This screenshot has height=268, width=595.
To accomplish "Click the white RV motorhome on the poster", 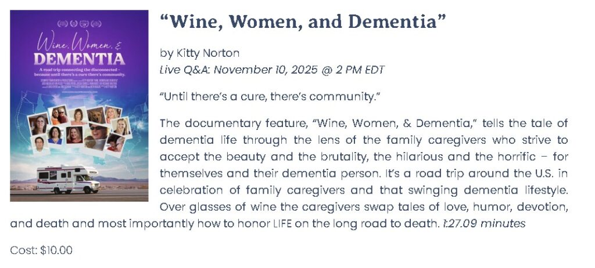I will (x=69, y=179).
